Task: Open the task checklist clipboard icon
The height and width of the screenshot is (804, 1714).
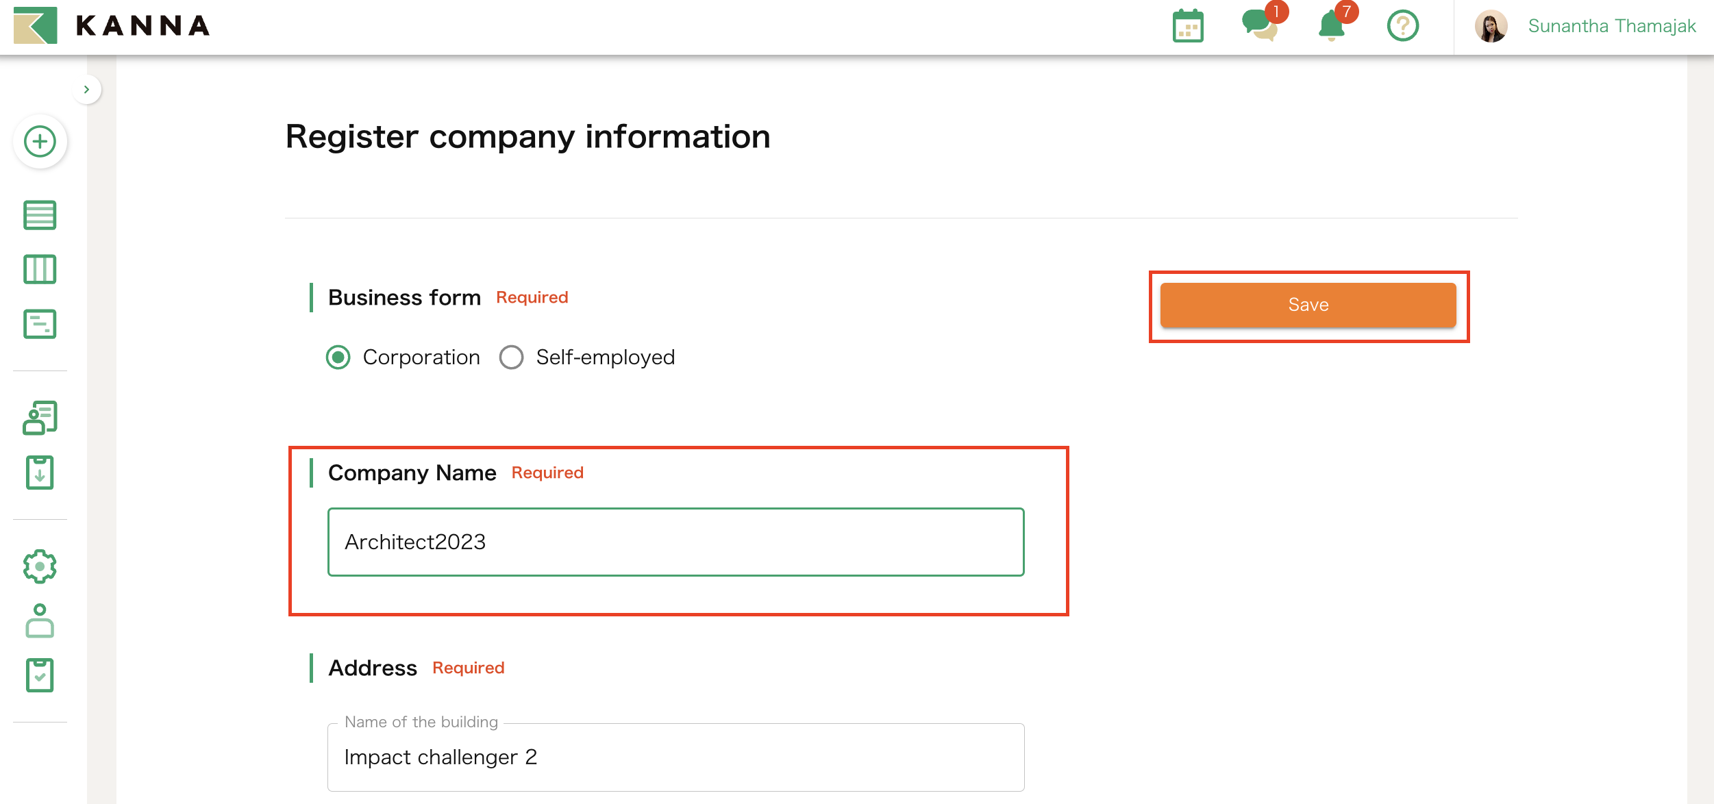Action: tap(40, 675)
